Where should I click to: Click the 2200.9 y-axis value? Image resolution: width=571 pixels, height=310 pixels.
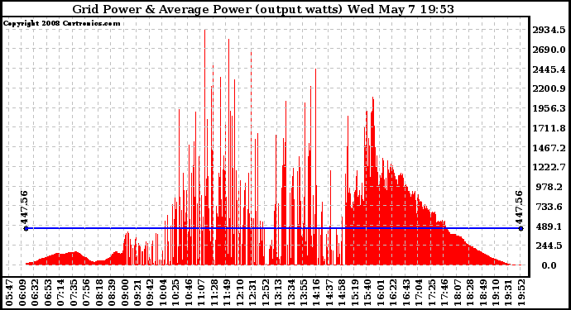549,88
